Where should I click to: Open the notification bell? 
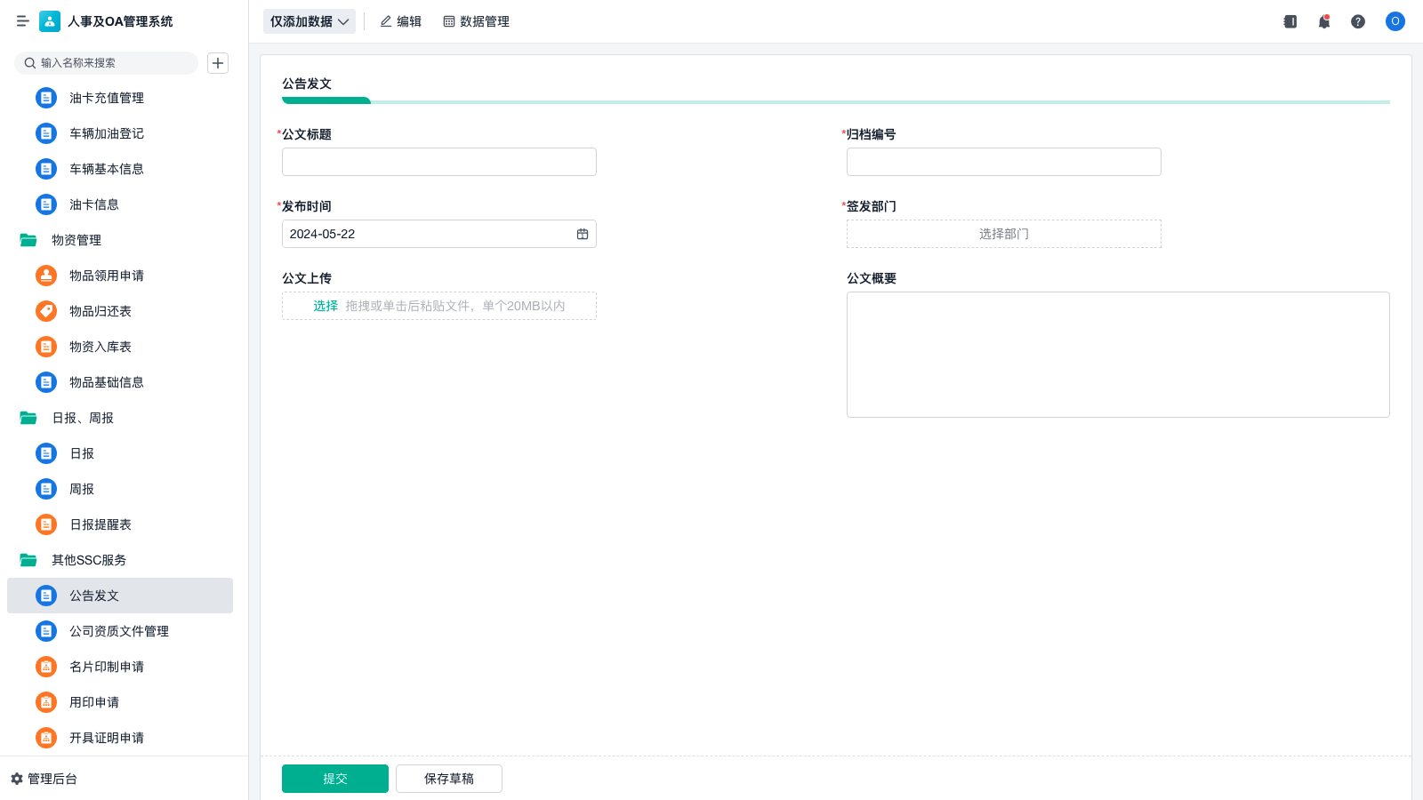(x=1324, y=21)
